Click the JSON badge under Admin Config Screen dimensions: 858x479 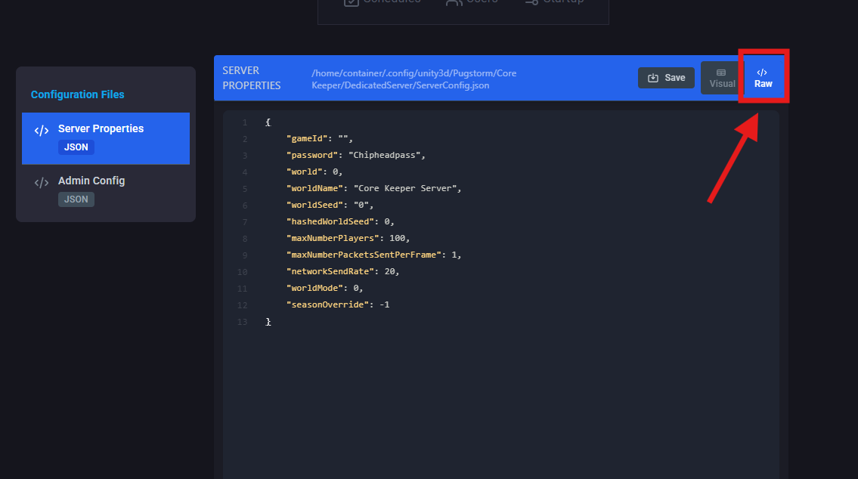click(76, 199)
